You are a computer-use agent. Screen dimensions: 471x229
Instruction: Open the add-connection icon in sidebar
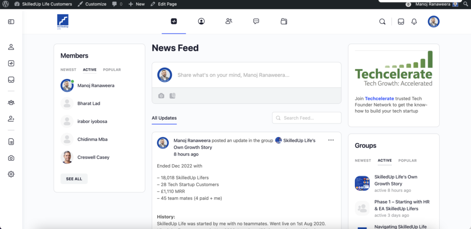click(x=11, y=119)
